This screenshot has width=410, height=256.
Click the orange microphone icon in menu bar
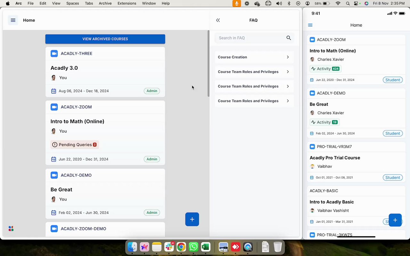[x=237, y=3]
